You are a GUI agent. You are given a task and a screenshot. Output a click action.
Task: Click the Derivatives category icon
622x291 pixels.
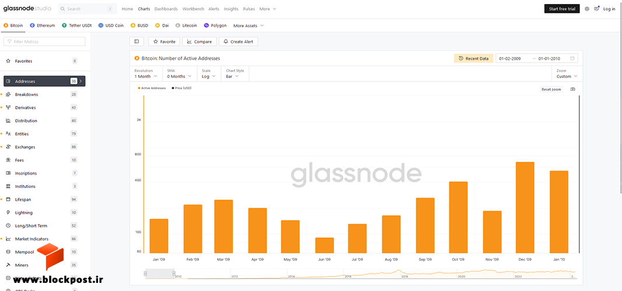pos(8,107)
